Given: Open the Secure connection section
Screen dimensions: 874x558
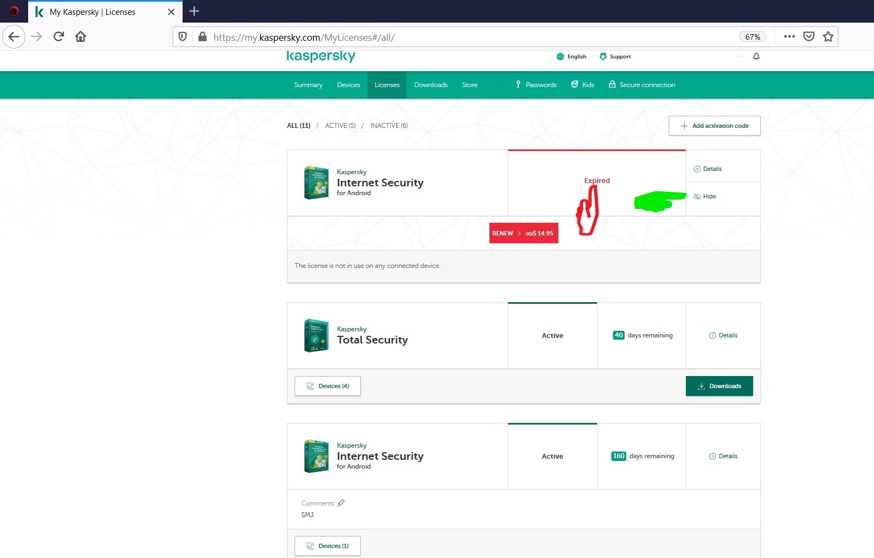Looking at the screenshot, I should [642, 85].
